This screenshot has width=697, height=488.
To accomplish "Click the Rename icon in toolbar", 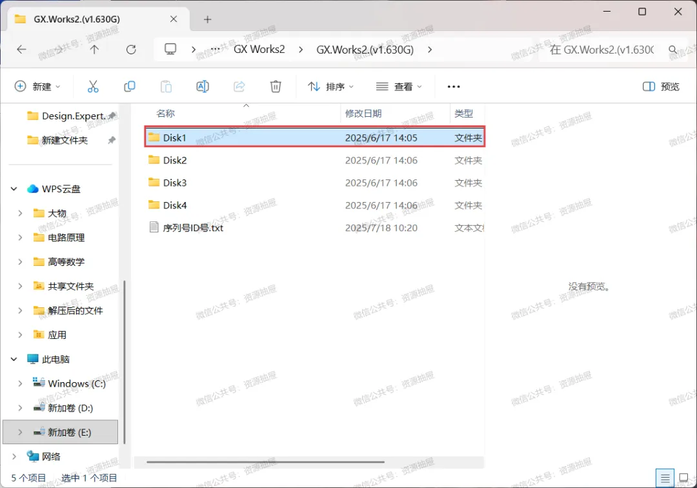I will [203, 86].
